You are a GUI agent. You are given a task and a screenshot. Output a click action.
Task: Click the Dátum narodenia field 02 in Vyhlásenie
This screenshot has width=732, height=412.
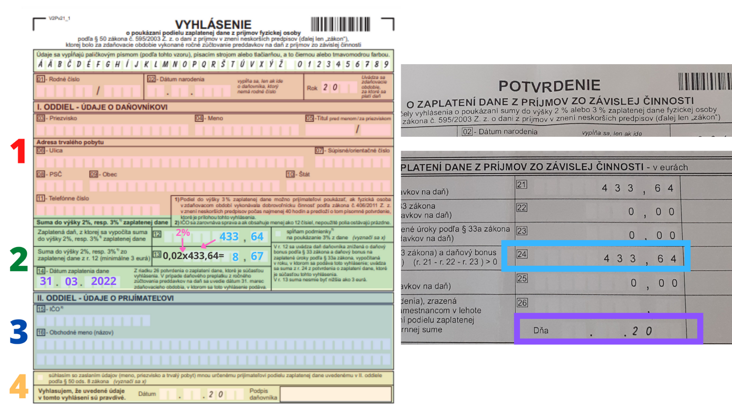click(188, 91)
